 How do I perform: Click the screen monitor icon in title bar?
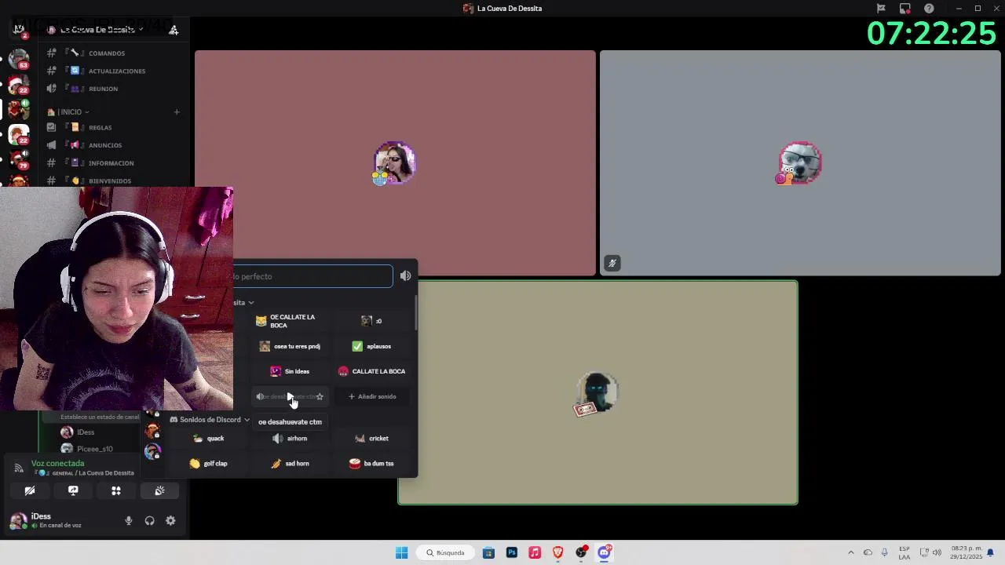pyautogui.click(x=905, y=8)
